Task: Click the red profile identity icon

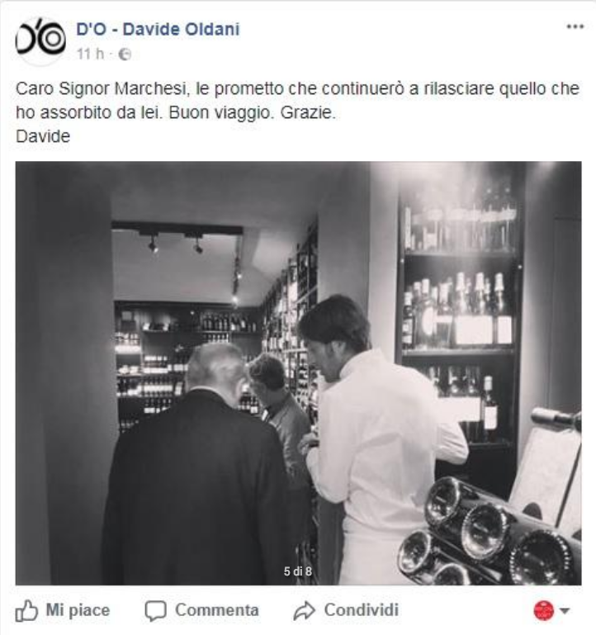Action: coord(543,610)
